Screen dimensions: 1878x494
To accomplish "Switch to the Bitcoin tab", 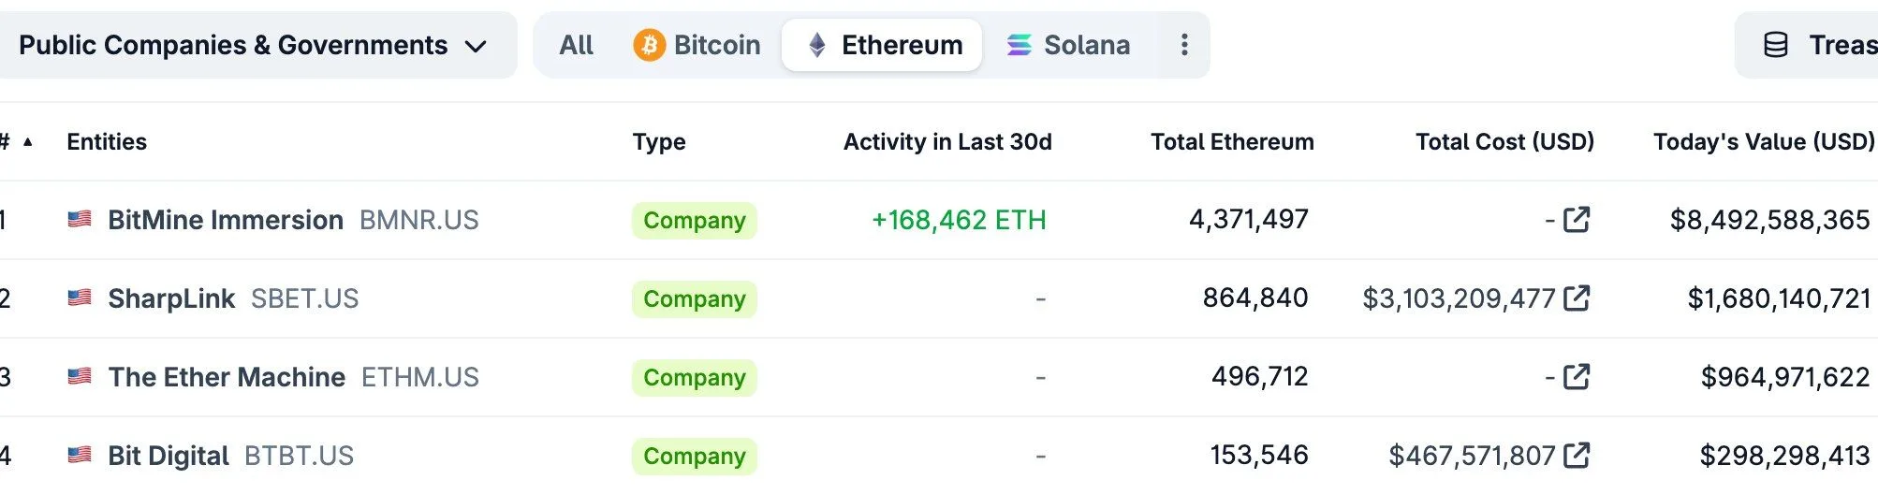I will tap(697, 45).
